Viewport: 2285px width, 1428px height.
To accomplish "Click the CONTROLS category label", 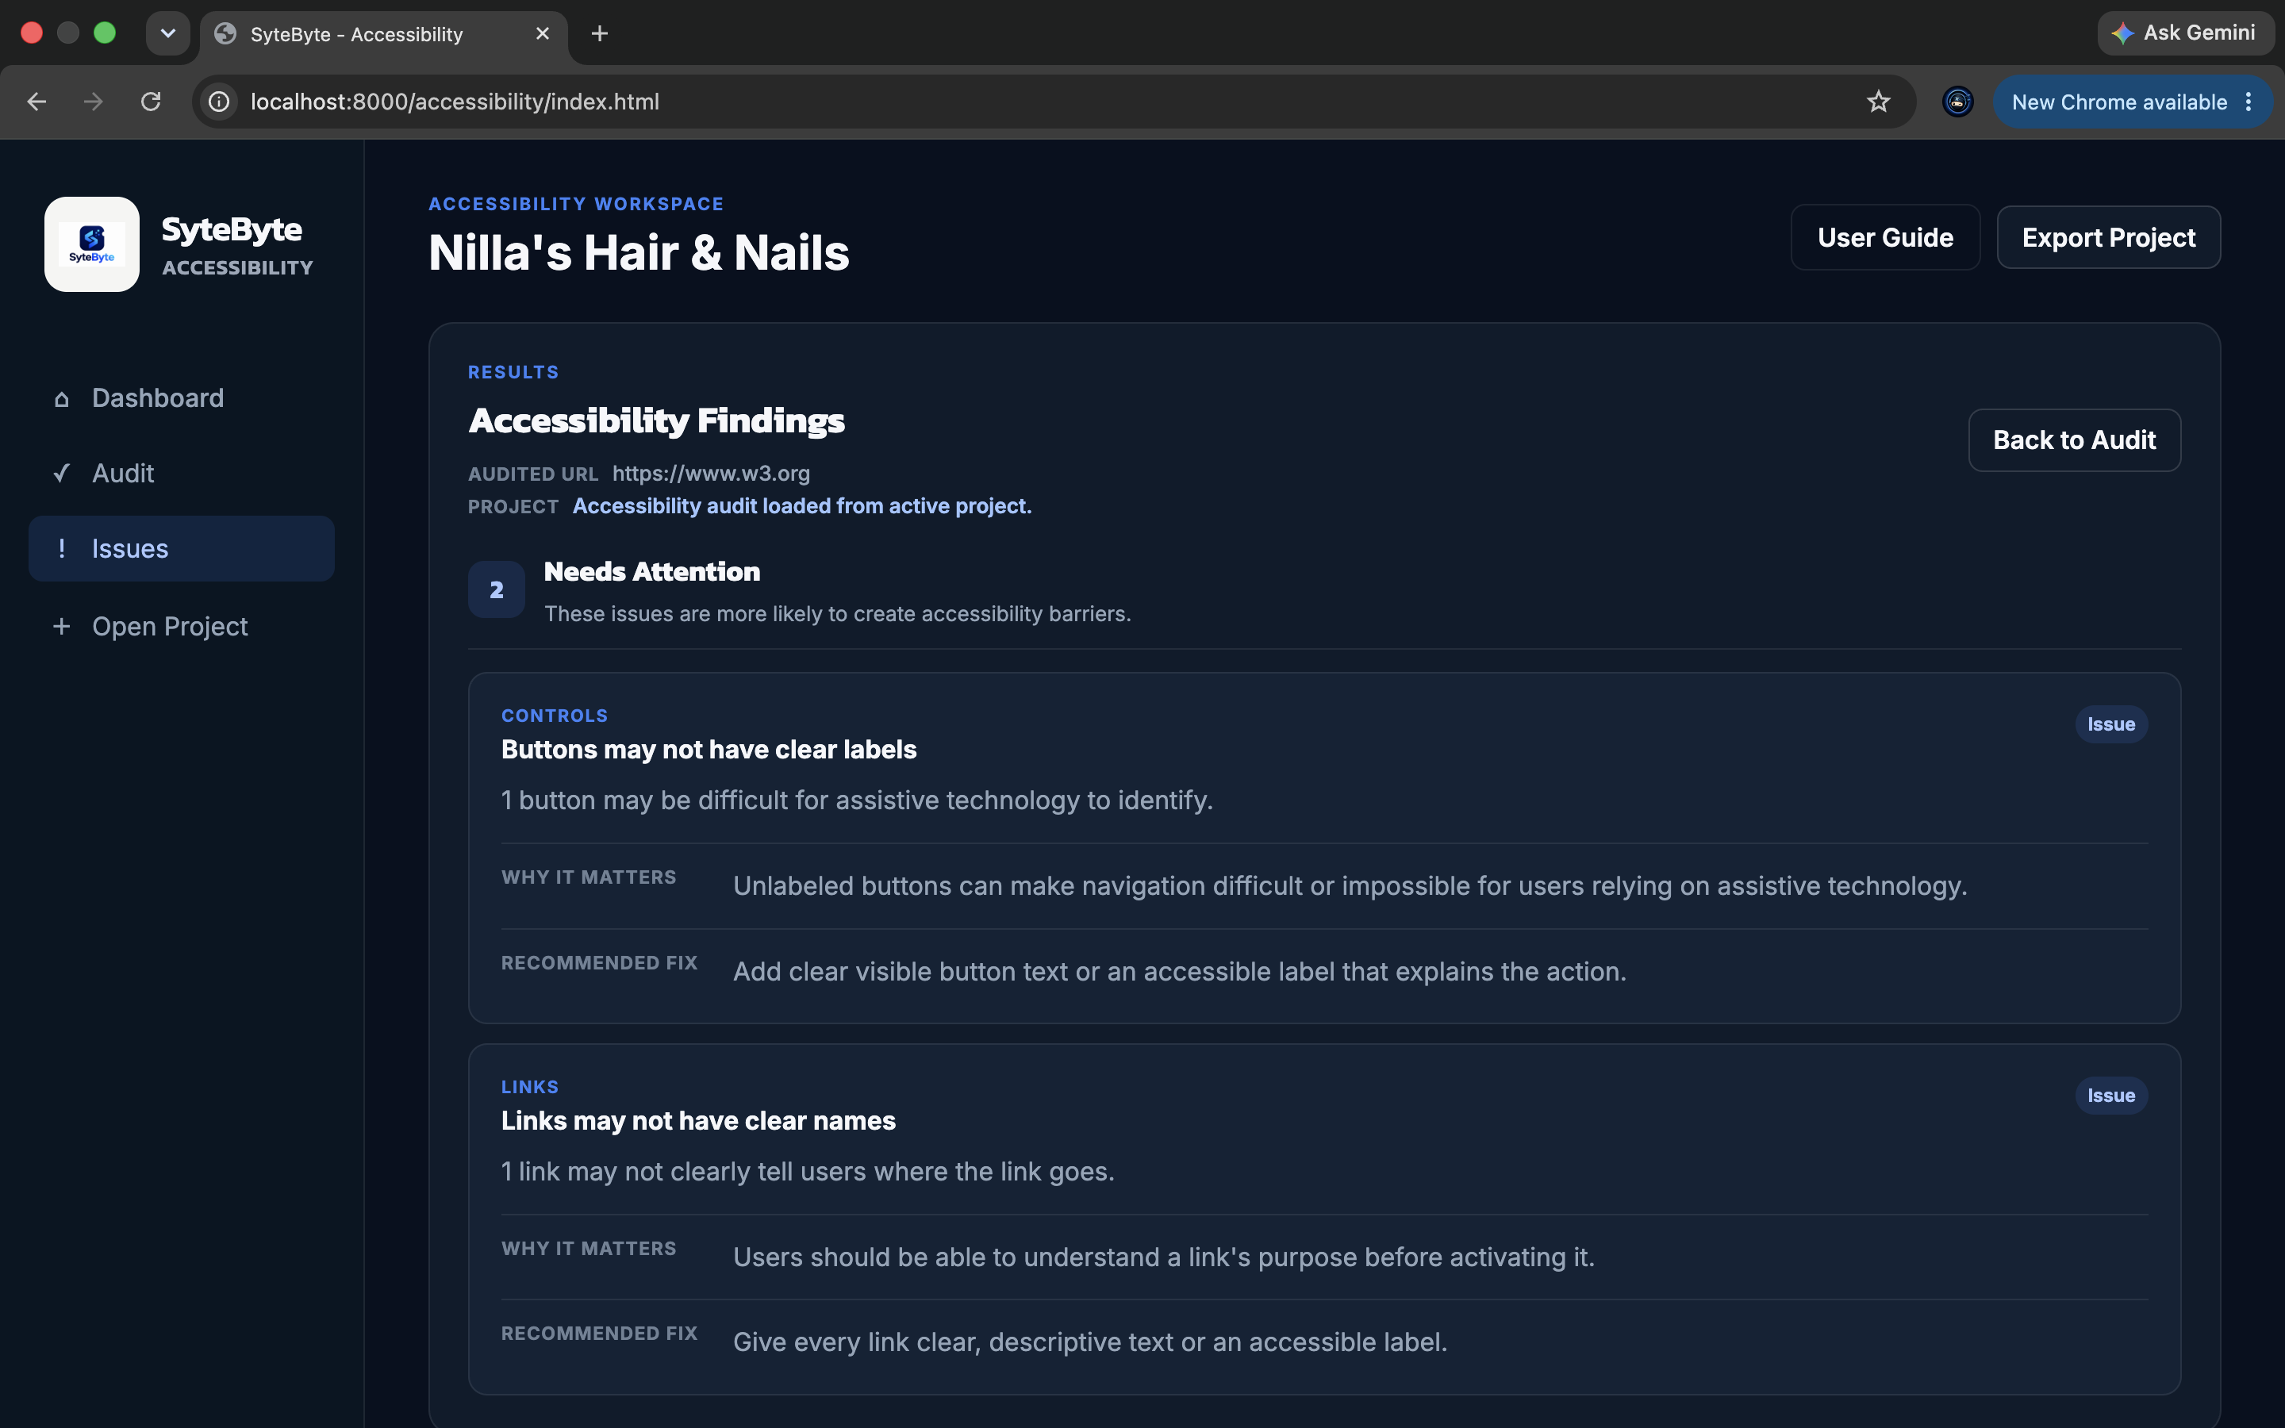I will (x=555, y=716).
